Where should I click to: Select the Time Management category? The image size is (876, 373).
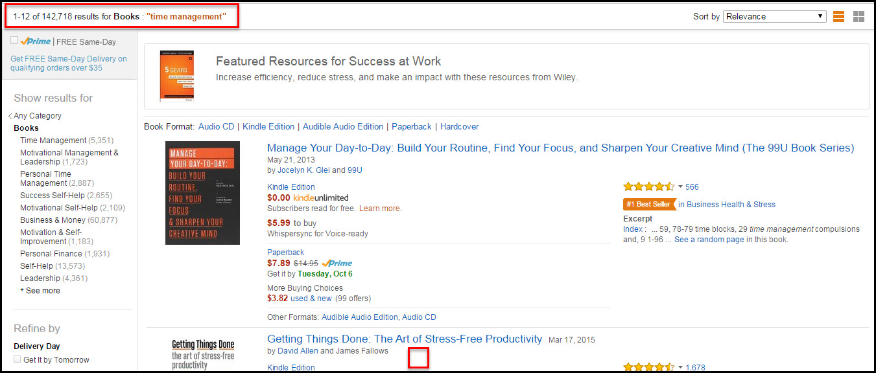point(53,141)
